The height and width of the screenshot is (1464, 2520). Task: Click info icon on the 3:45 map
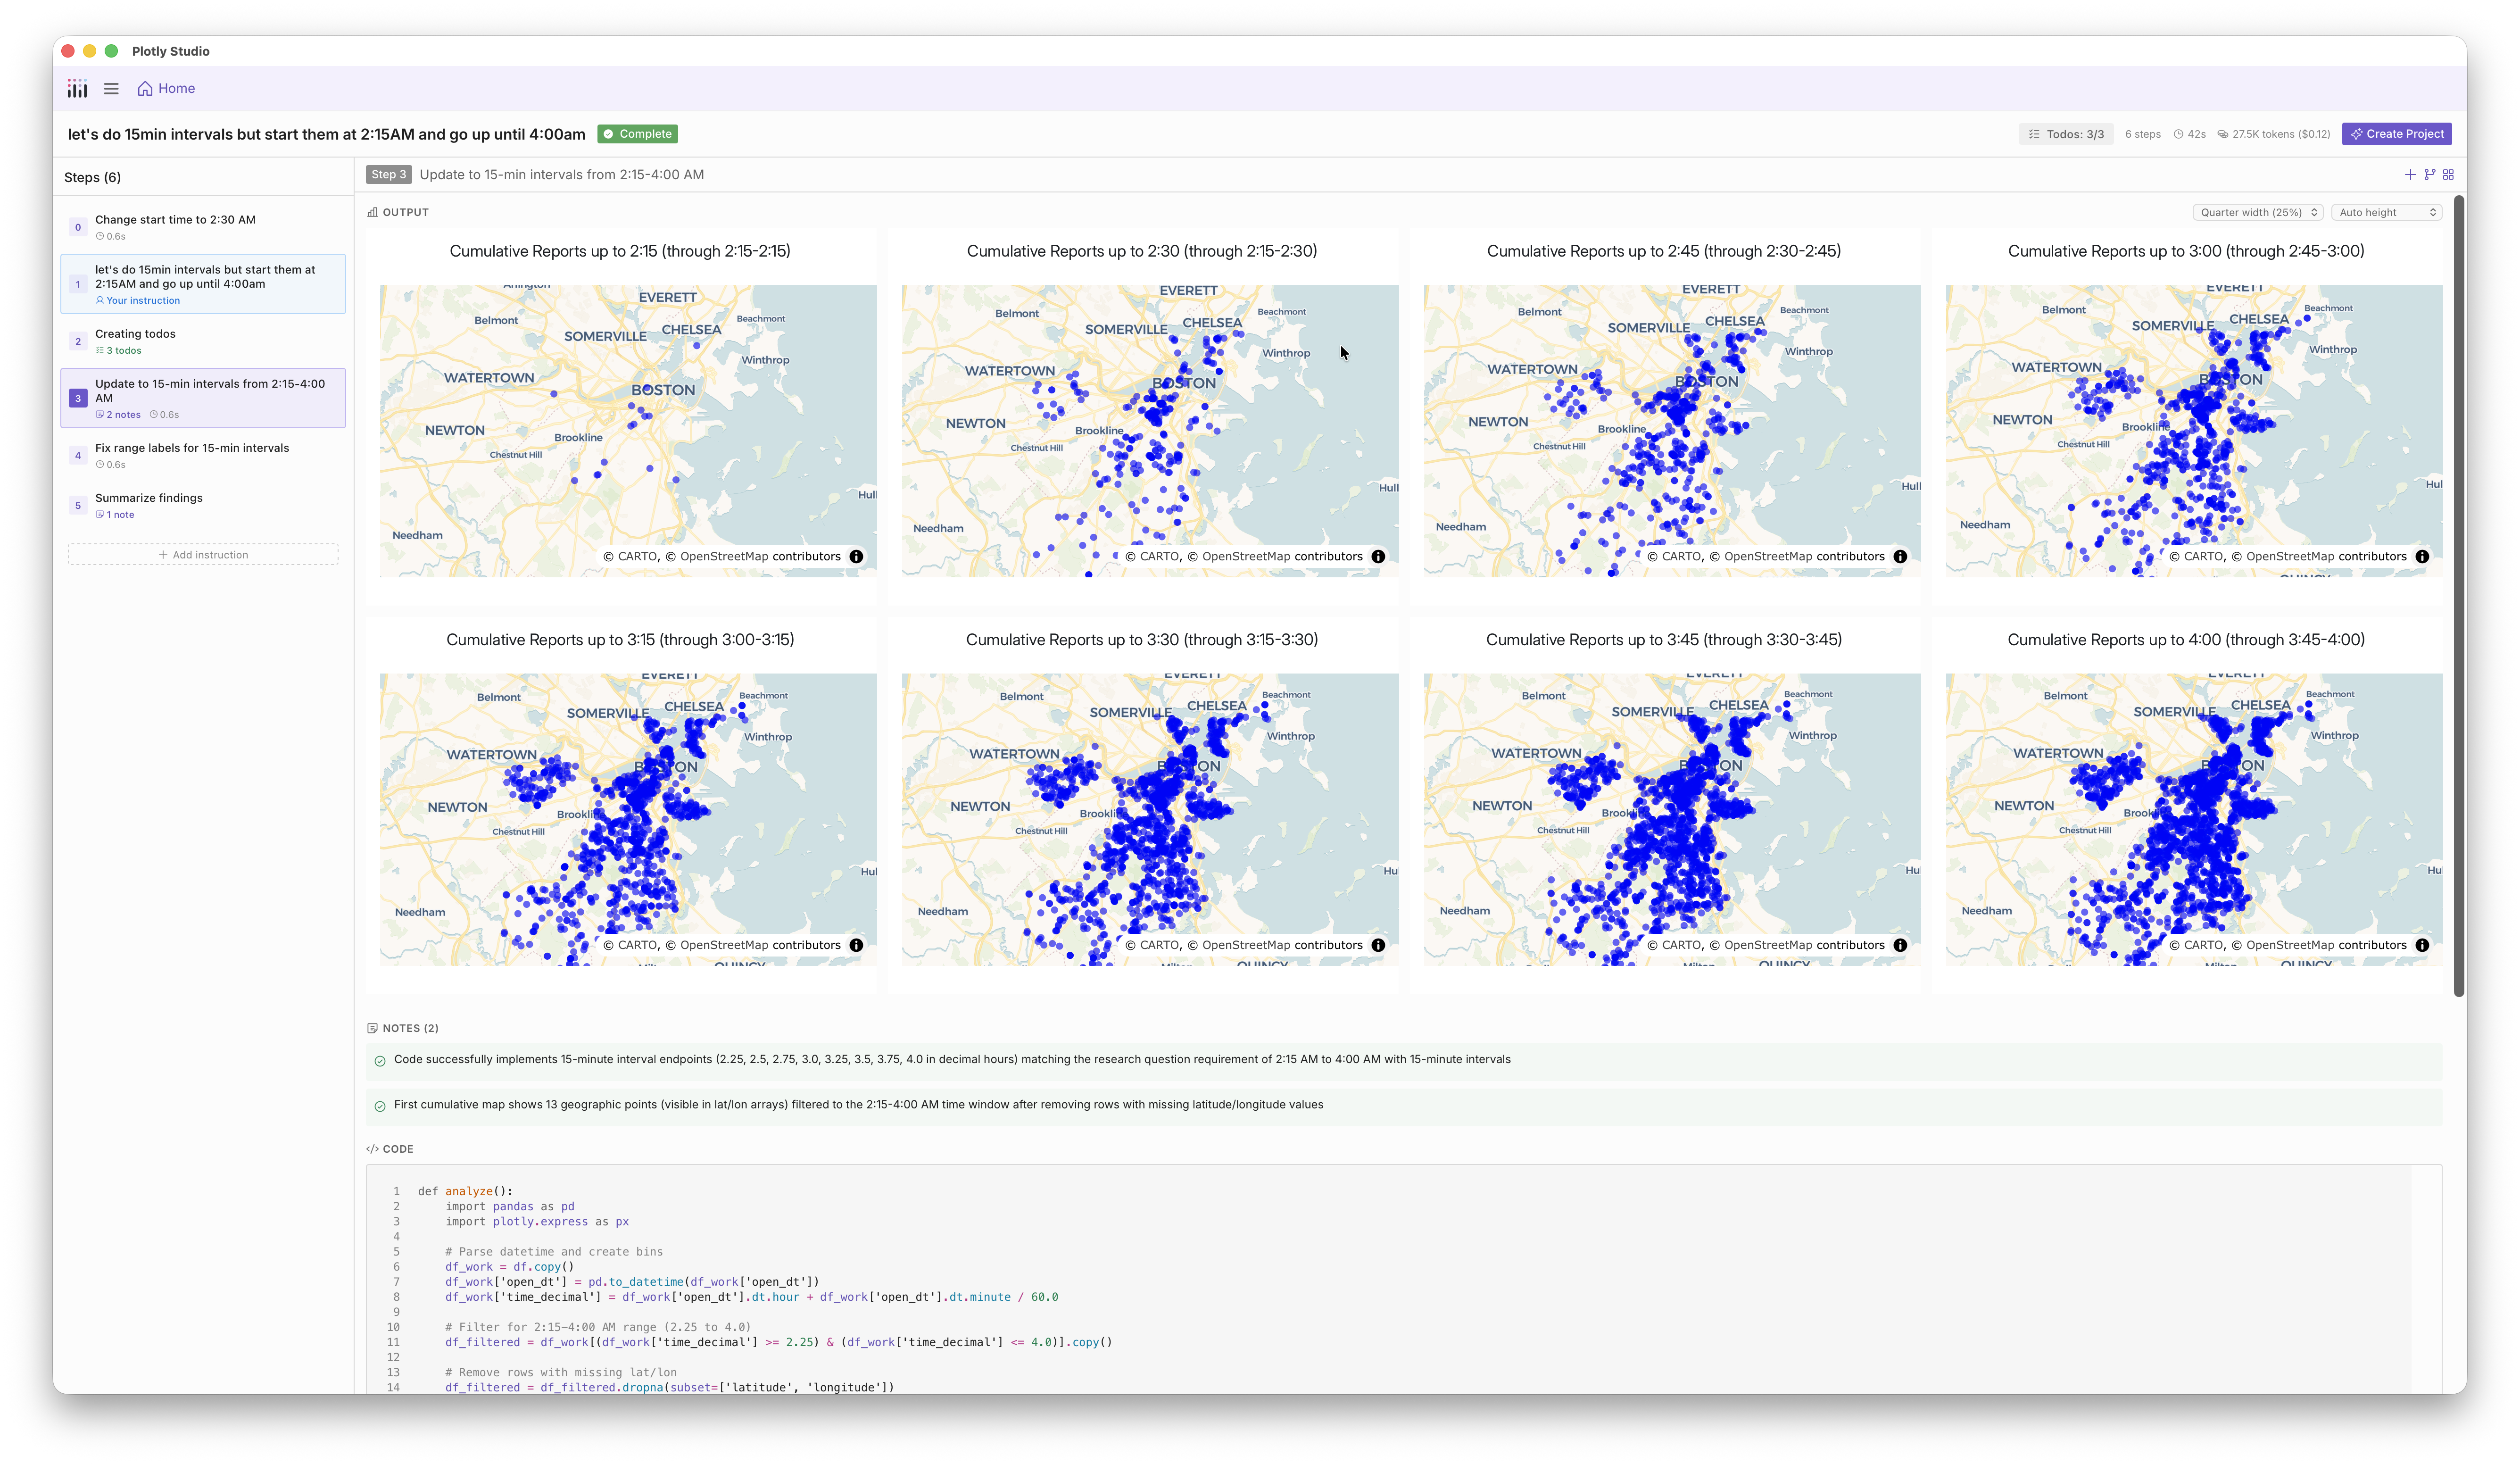[1900, 945]
